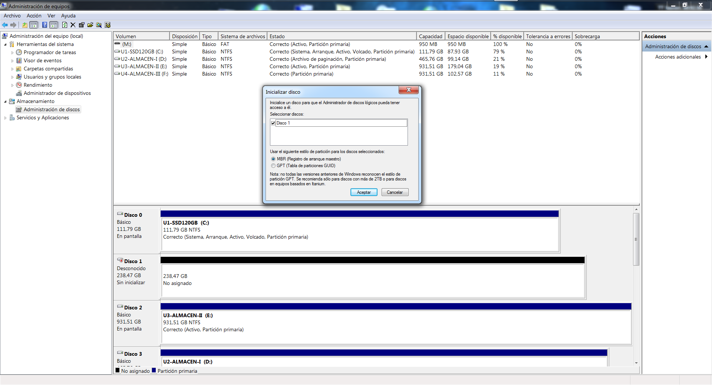The height and width of the screenshot is (385, 712).
Task: Click the black X delete toolbar icon
Action: 73,25
